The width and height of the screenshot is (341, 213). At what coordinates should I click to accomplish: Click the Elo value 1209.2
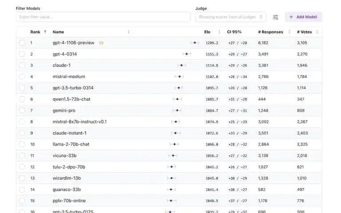(212, 43)
